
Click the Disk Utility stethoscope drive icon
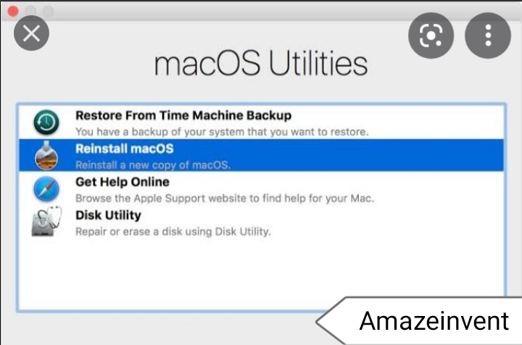pos(46,221)
